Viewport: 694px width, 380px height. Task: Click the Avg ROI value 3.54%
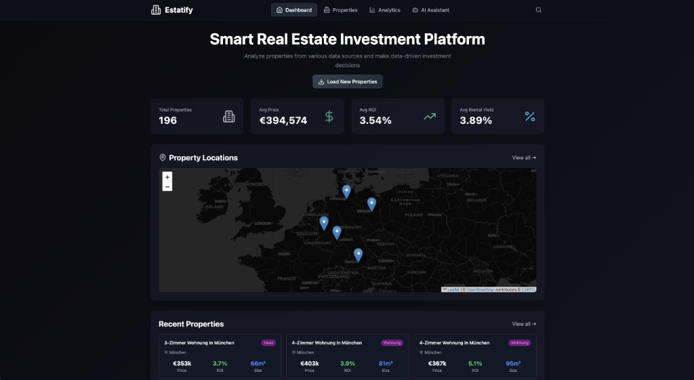[375, 121]
